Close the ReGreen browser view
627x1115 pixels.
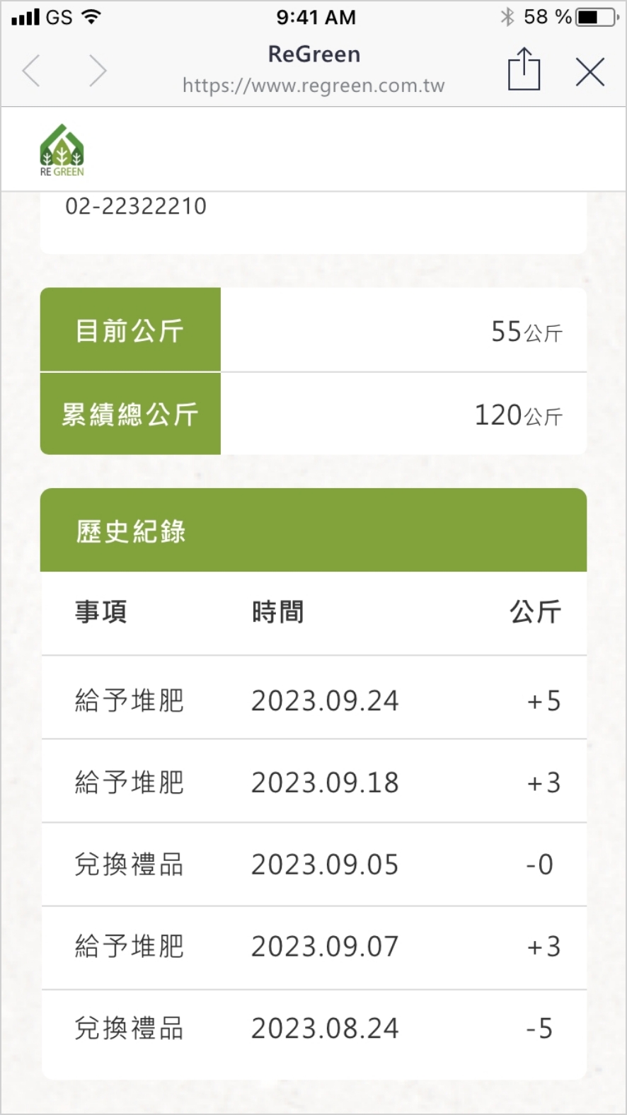point(589,71)
